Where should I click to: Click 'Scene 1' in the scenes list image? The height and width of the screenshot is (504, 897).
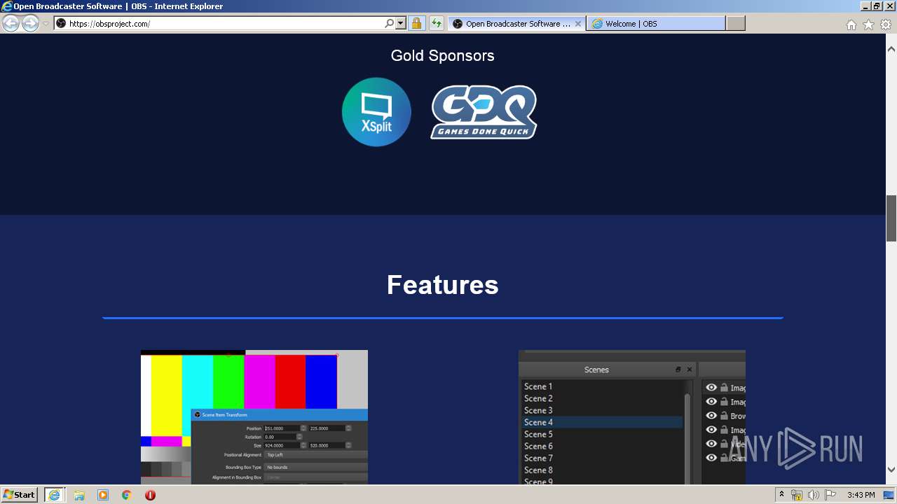(x=538, y=386)
